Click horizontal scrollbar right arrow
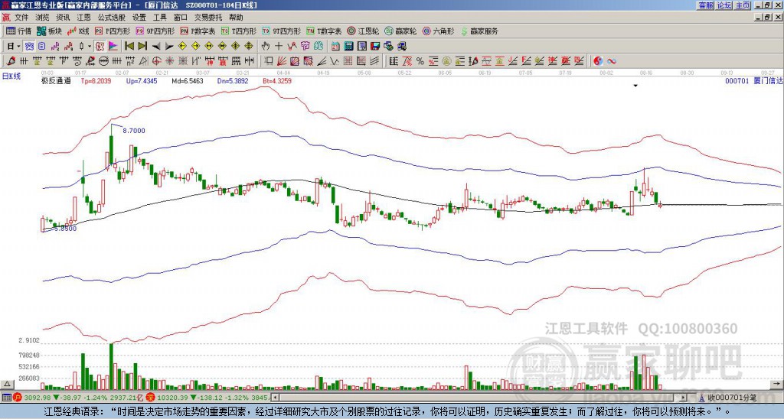The image size is (784, 419). 683,398
